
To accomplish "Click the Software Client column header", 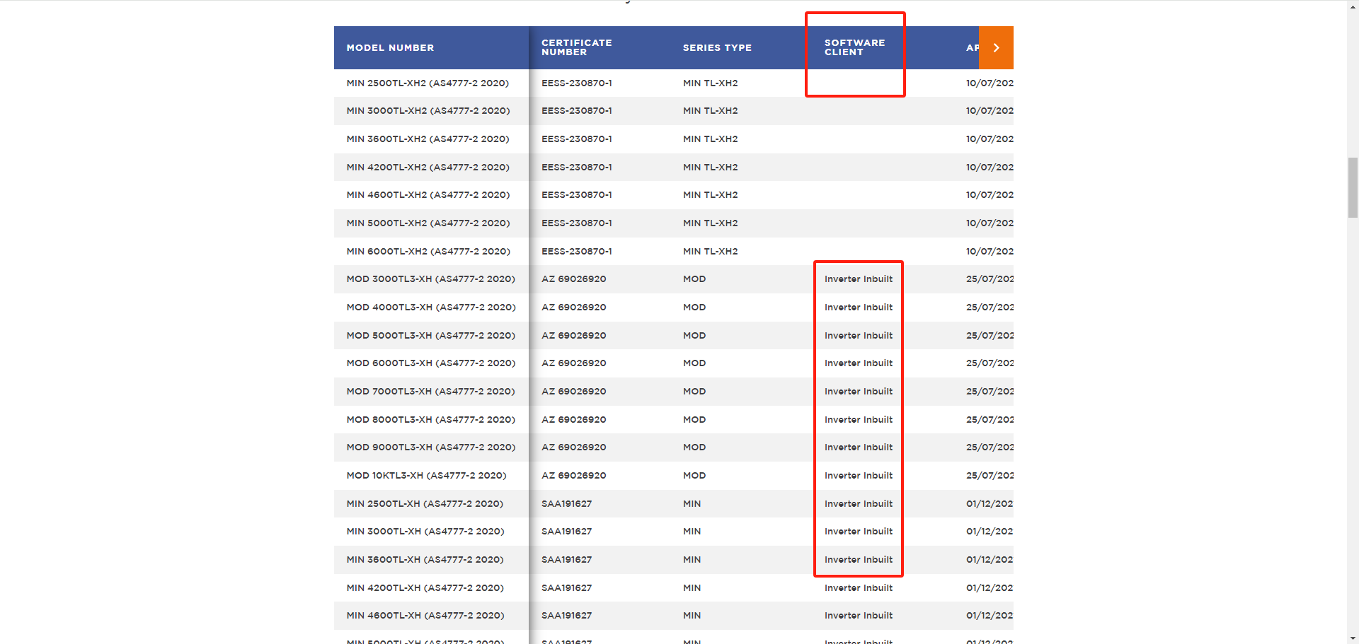I will (x=854, y=47).
